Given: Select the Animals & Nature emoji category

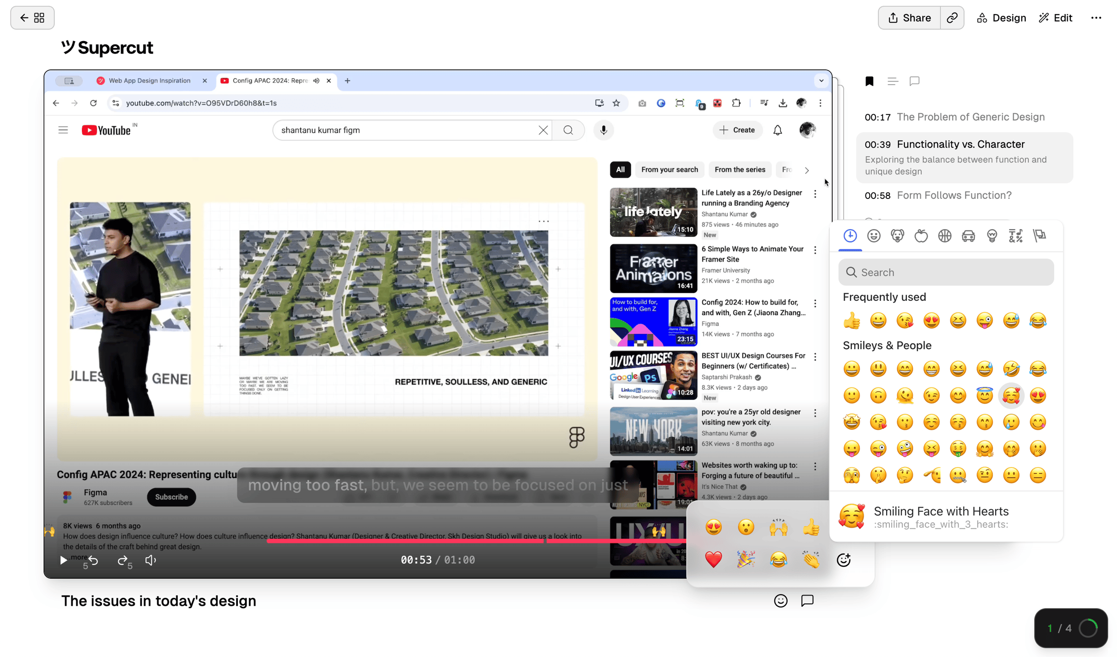Looking at the screenshot, I should pyautogui.click(x=897, y=236).
